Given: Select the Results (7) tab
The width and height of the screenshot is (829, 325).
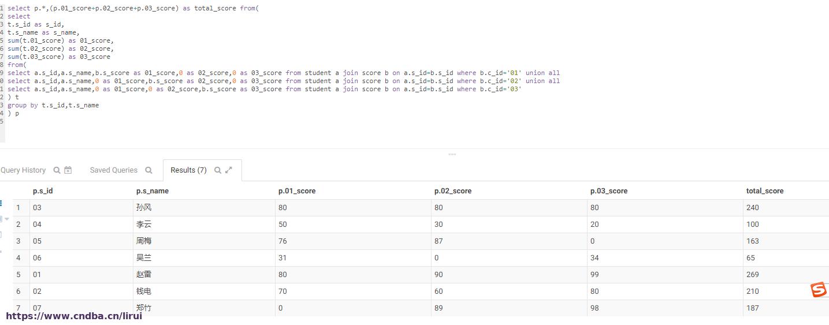Looking at the screenshot, I should point(188,170).
